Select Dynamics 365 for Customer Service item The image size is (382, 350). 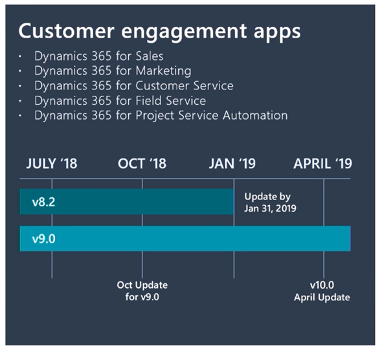pos(134,85)
